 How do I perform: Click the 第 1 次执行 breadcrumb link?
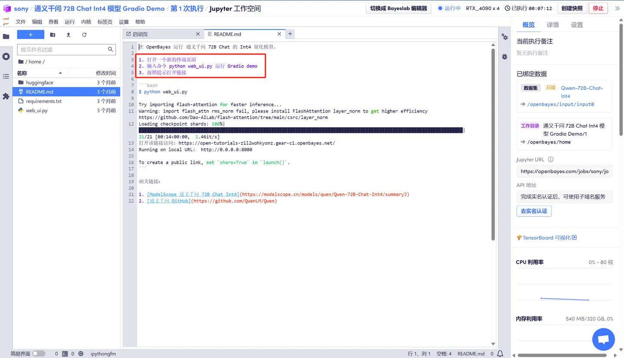[187, 9]
